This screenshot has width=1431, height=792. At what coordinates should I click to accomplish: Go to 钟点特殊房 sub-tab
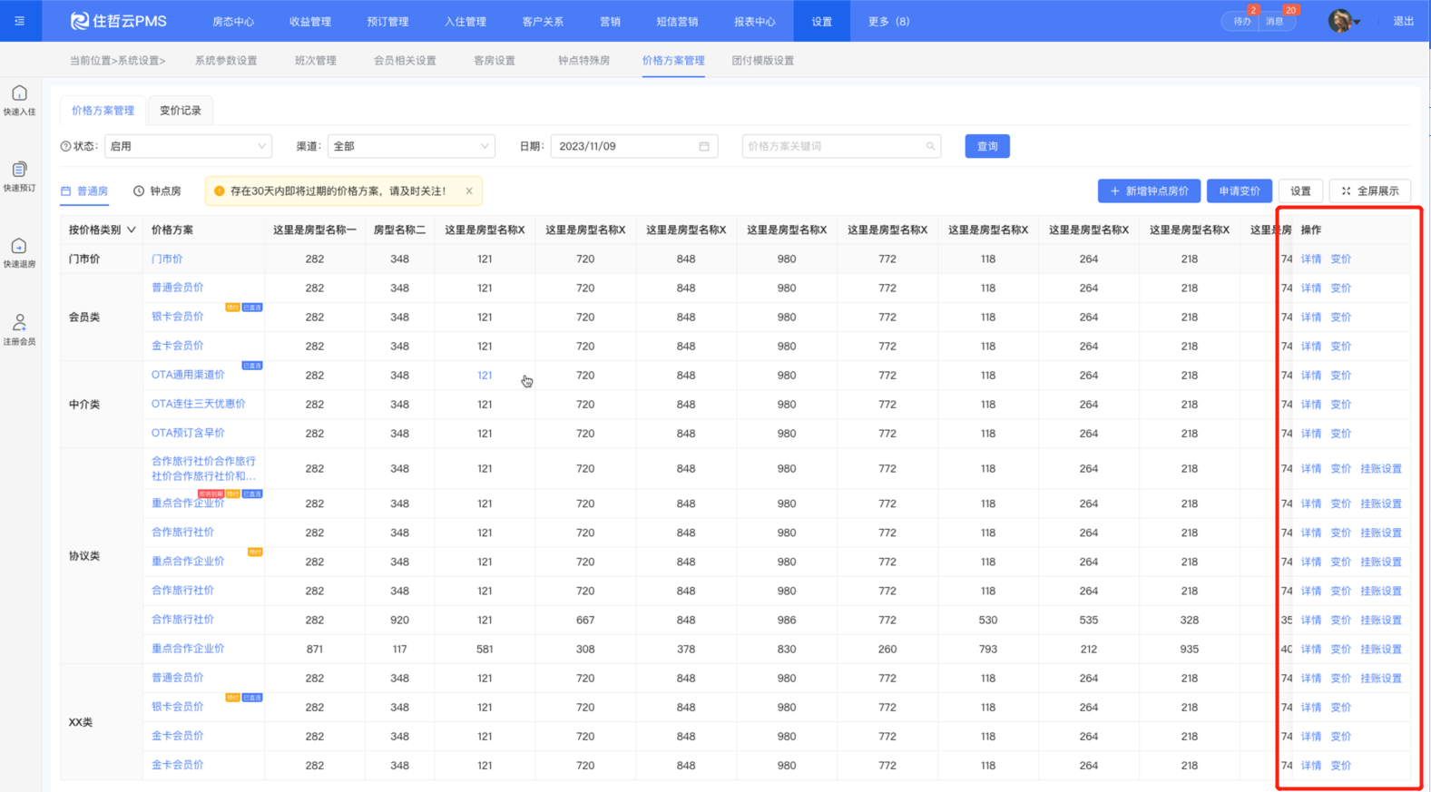[583, 61]
